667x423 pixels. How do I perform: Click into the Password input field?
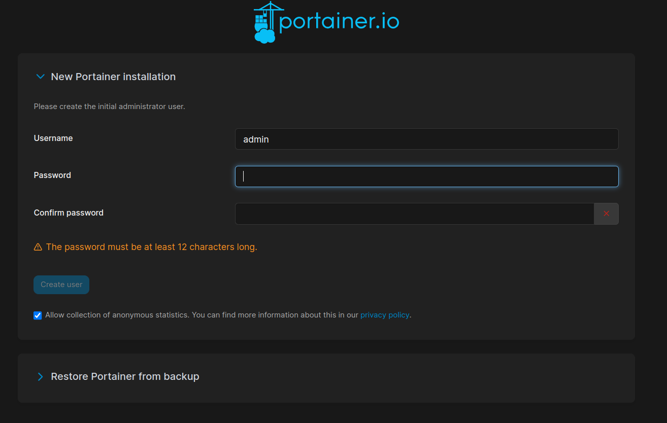click(x=426, y=177)
